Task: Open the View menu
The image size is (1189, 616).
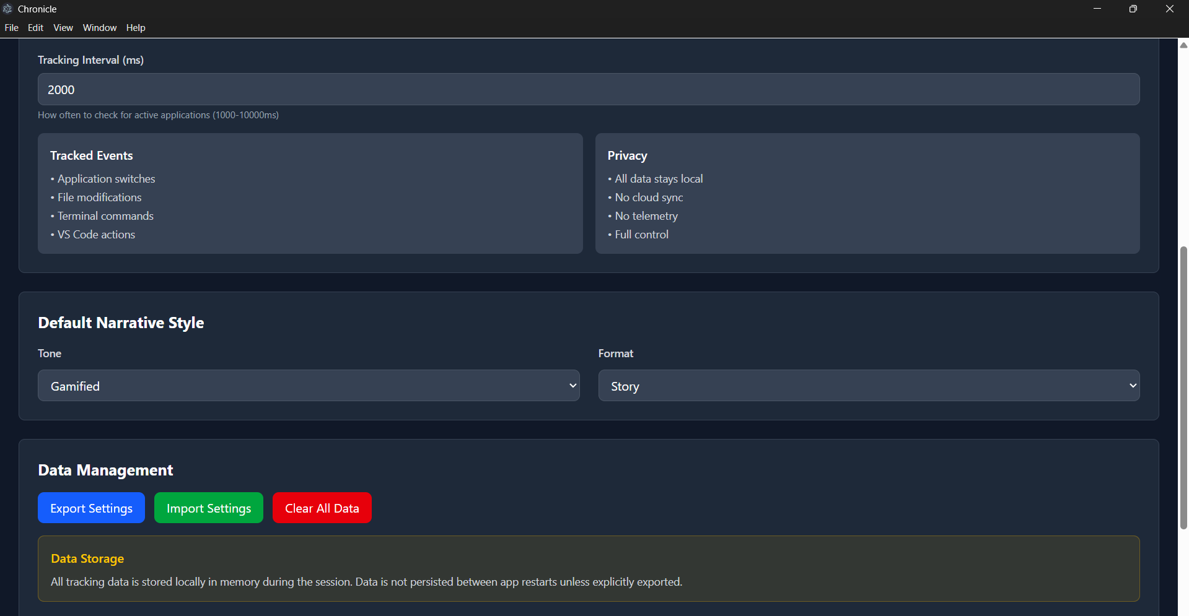Action: tap(63, 27)
